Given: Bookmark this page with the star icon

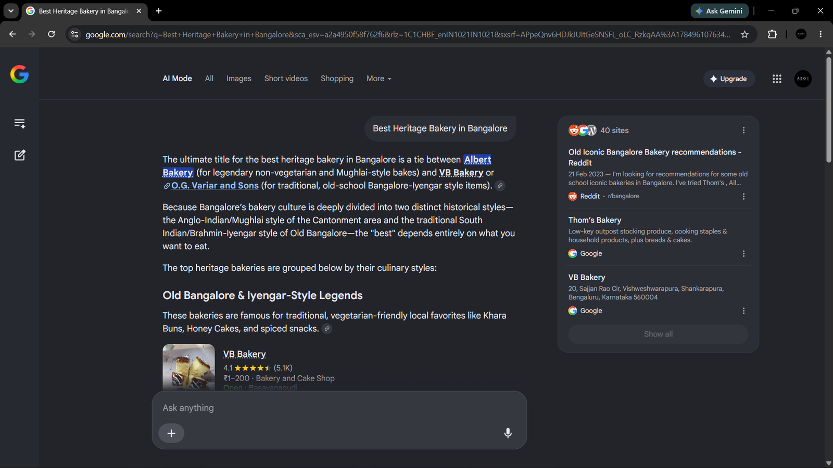Looking at the screenshot, I should [x=744, y=34].
